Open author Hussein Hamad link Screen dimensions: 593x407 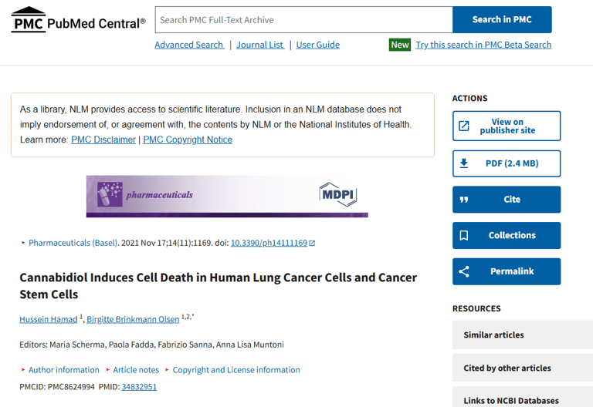pyautogui.click(x=49, y=319)
